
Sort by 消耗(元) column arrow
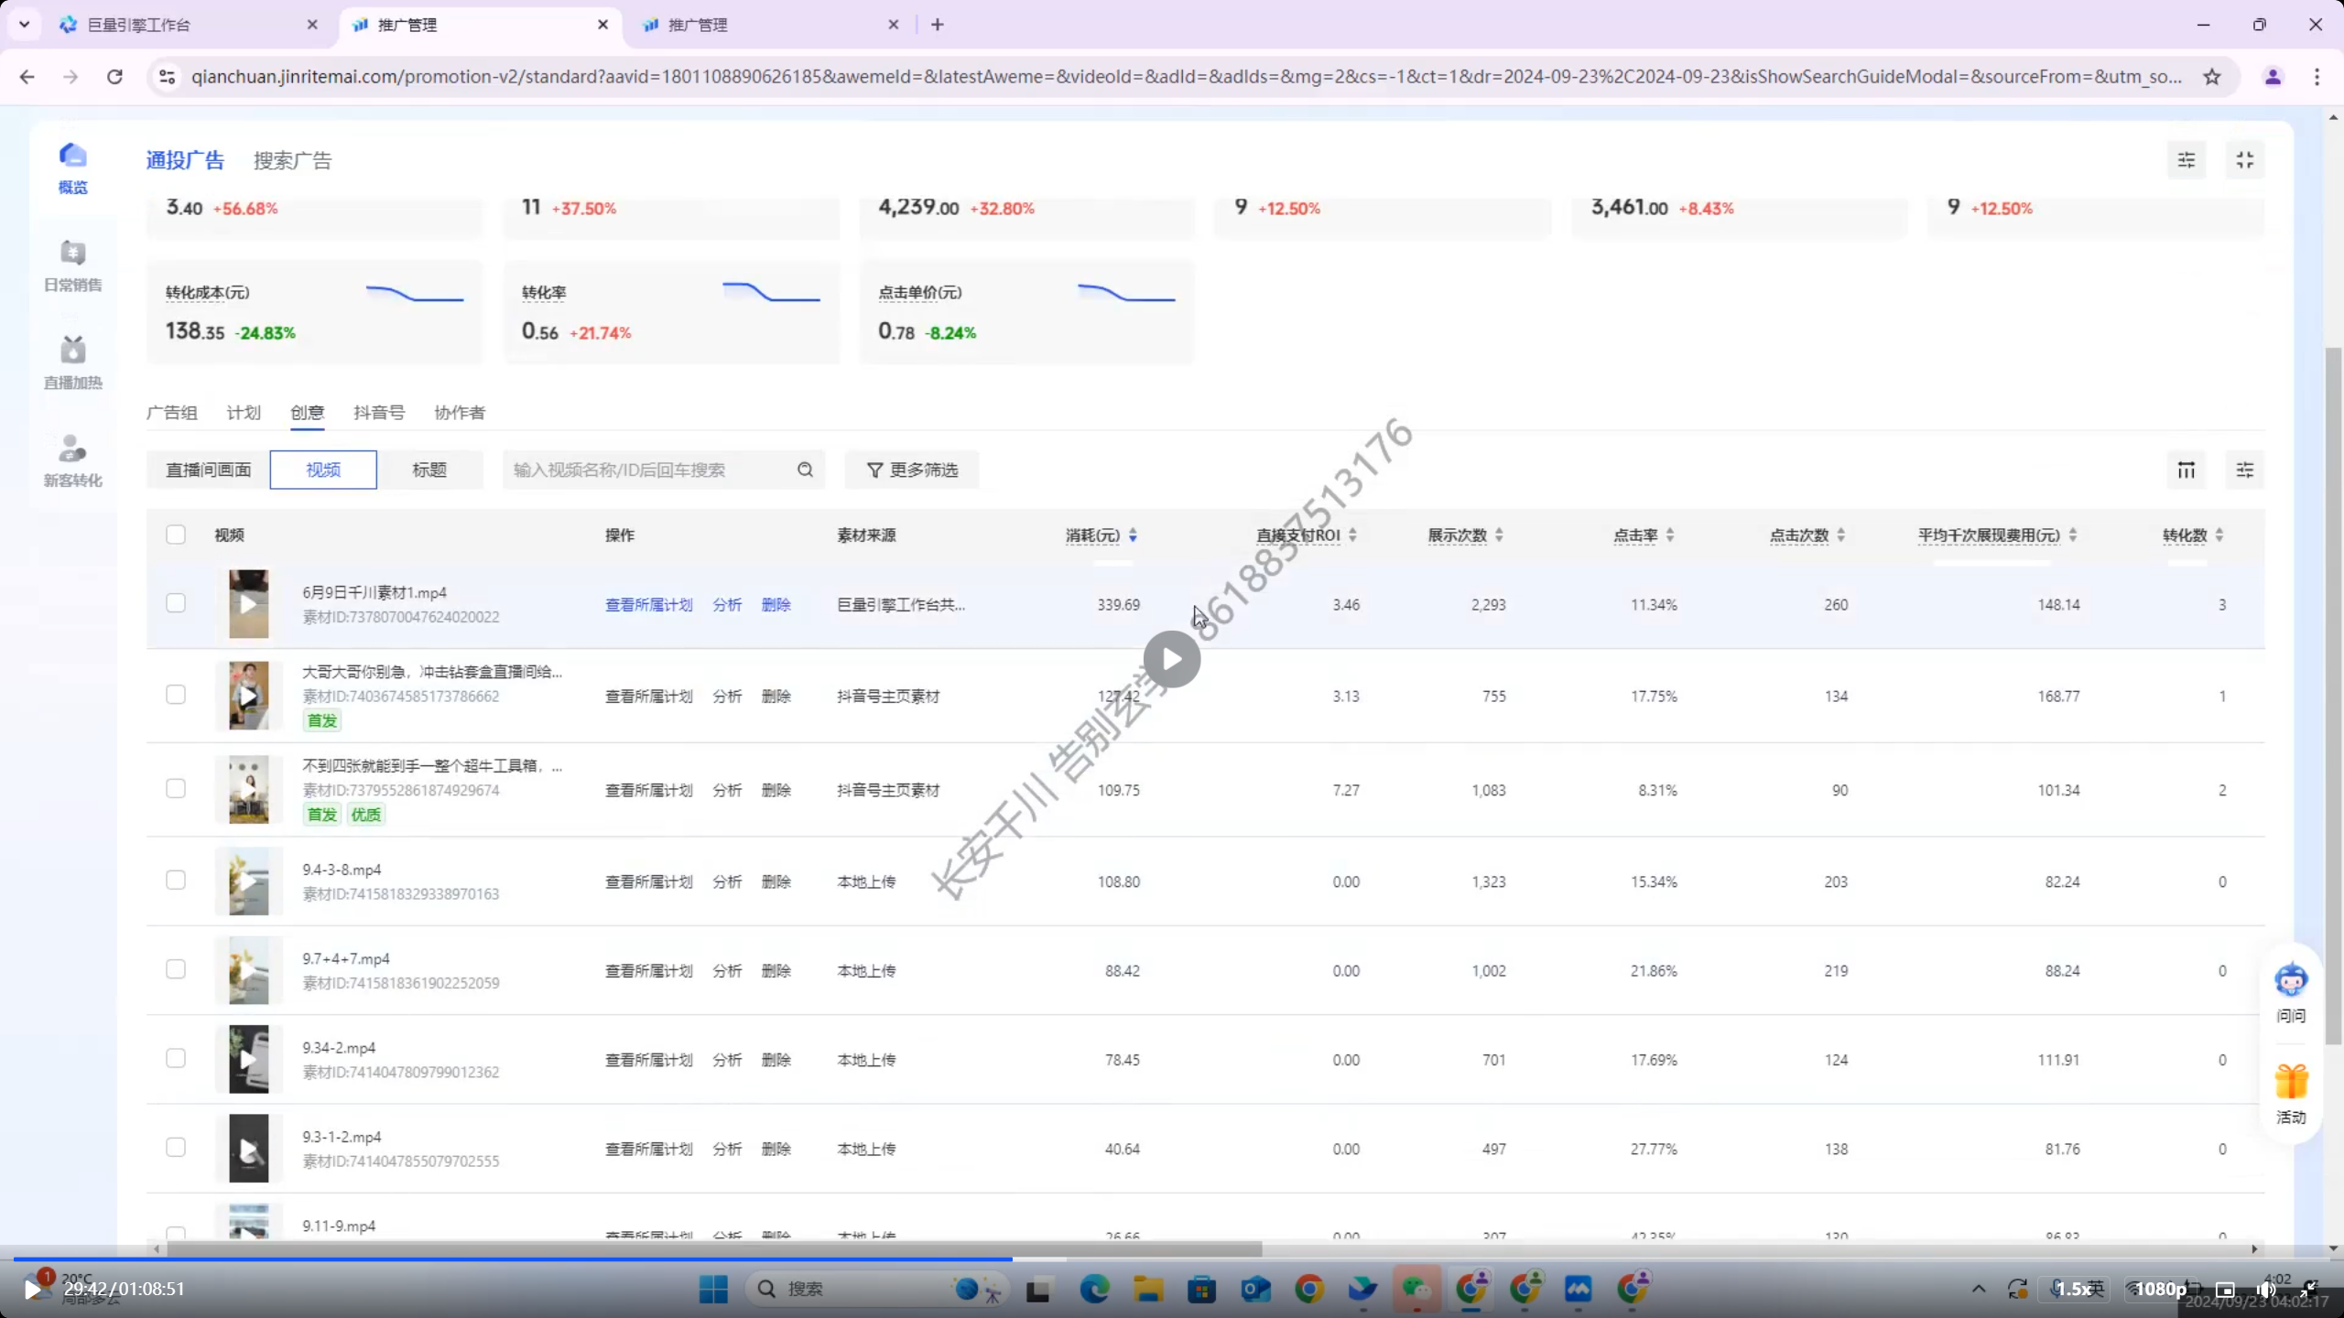coord(1133,535)
